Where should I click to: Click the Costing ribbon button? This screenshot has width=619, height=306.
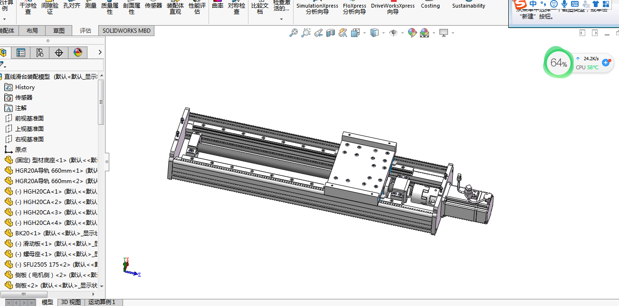point(430,6)
